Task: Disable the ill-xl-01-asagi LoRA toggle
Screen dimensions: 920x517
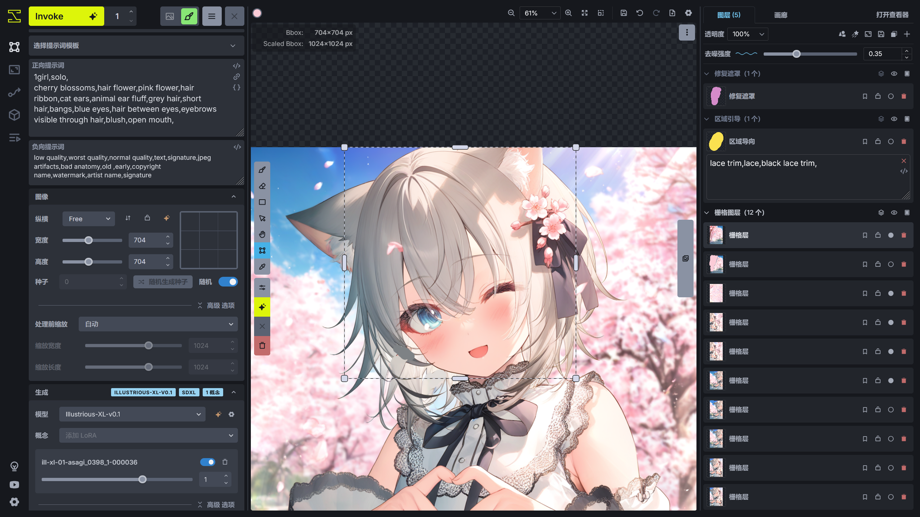Action: pos(208,462)
